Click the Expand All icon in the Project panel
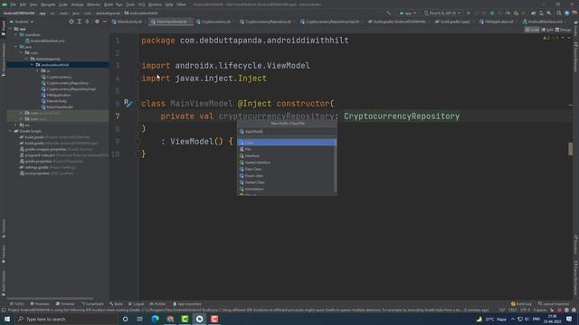Viewport: 579px width, 325px height. (x=79, y=22)
